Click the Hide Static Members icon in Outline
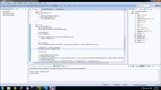This screenshot has width=161, height=90. 147,9
